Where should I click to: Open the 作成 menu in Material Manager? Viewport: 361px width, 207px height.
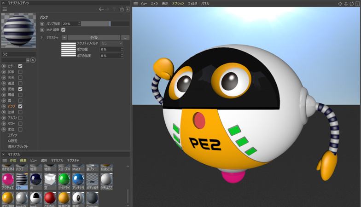tap(13, 160)
